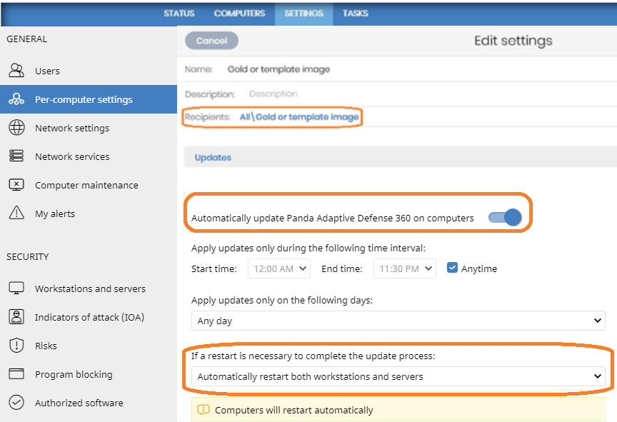617x422 pixels.
Task: Click the Computers will restart automatically notice
Action: tap(398, 410)
